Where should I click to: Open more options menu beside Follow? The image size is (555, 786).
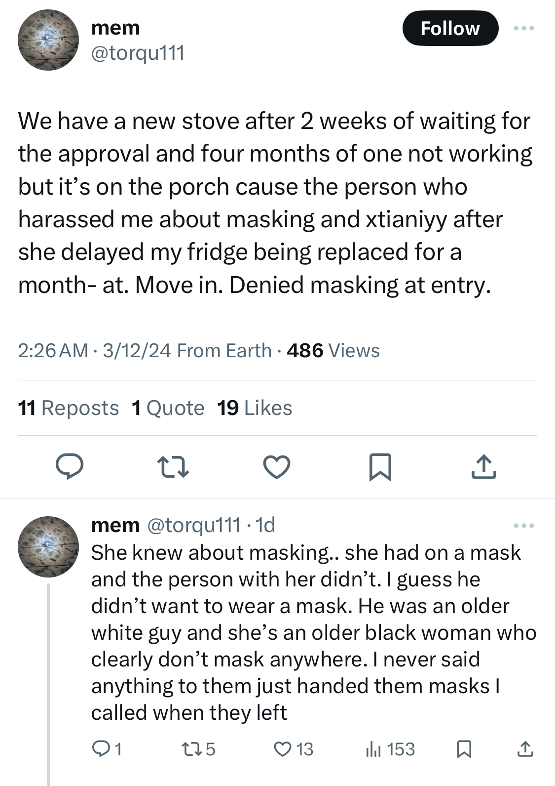tap(524, 28)
